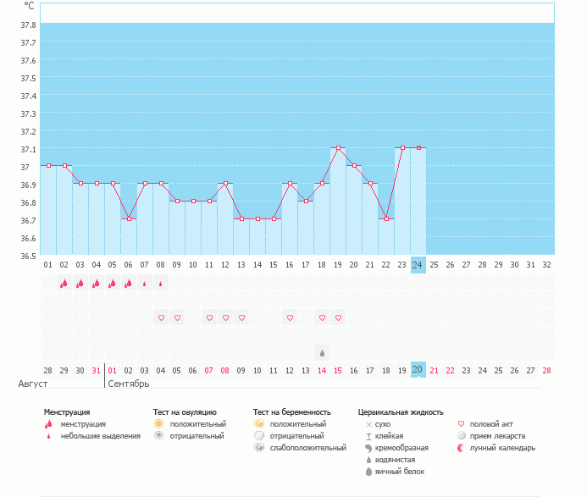Click the 36.7 temperature point on day 06

(129, 218)
